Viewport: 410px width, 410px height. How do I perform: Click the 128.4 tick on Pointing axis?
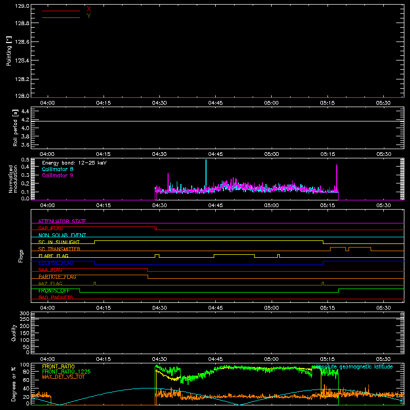tap(22, 60)
